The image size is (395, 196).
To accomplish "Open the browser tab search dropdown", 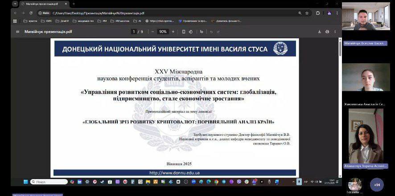I will (15, 4).
